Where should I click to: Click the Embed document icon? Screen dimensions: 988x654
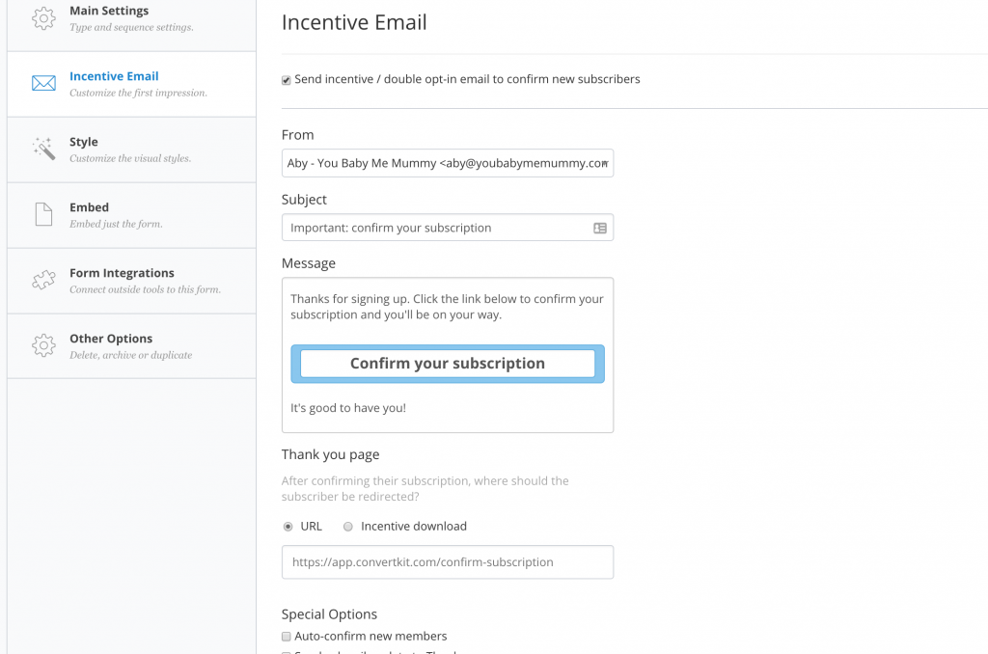[x=43, y=214]
